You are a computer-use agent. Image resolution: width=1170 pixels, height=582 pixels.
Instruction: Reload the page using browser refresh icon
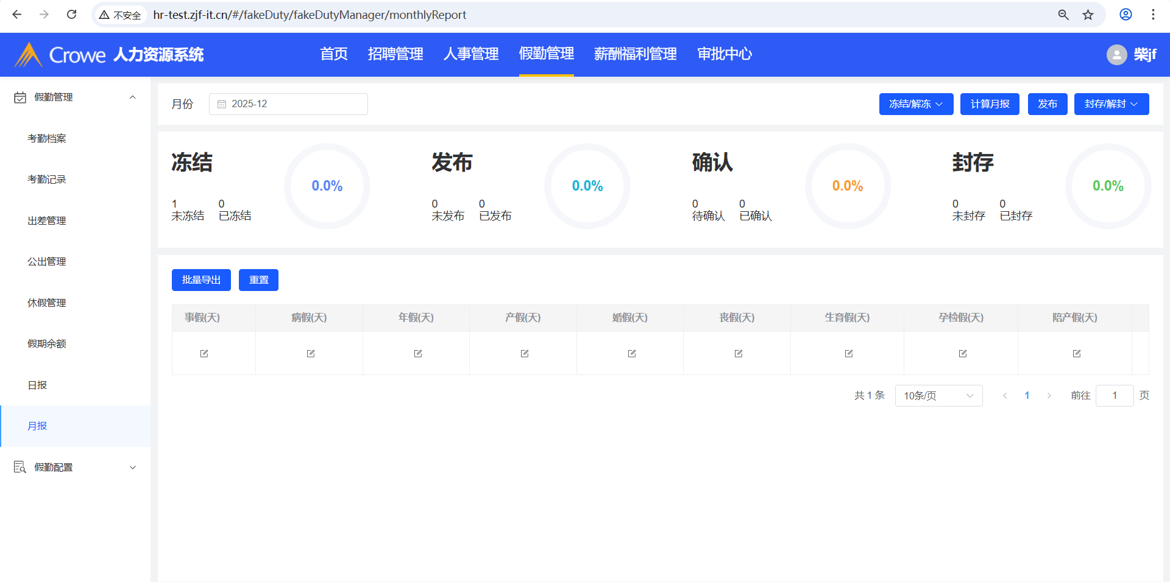tap(71, 15)
